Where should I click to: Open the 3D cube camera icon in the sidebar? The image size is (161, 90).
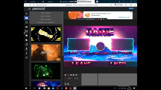coord(26,31)
